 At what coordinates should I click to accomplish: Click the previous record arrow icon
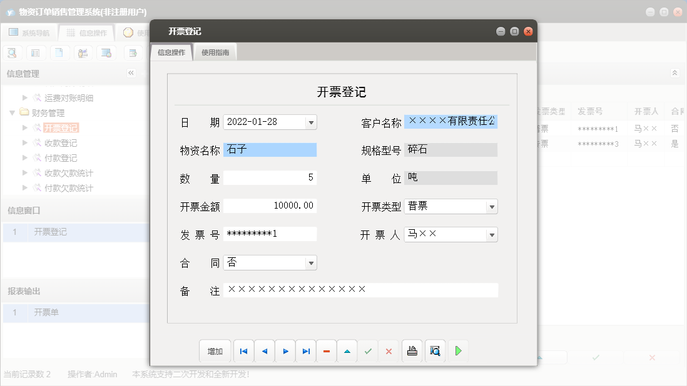(x=264, y=350)
